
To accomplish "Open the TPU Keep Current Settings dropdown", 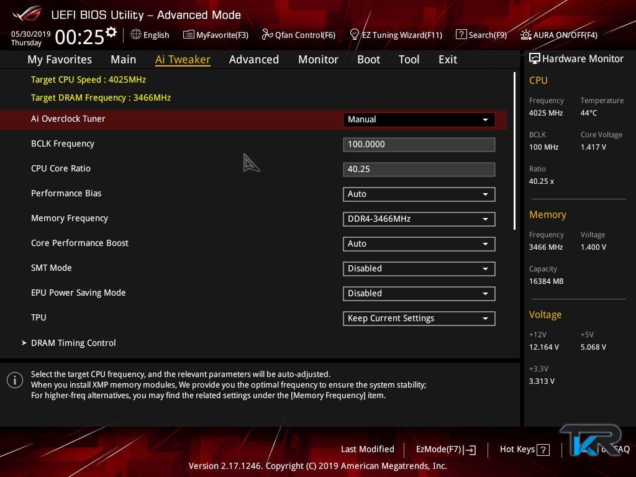I will coord(419,319).
